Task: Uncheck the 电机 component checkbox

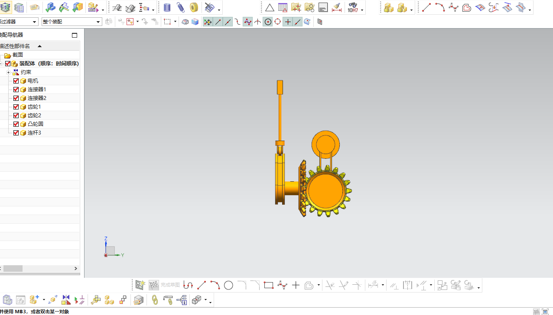Action: pyautogui.click(x=16, y=81)
